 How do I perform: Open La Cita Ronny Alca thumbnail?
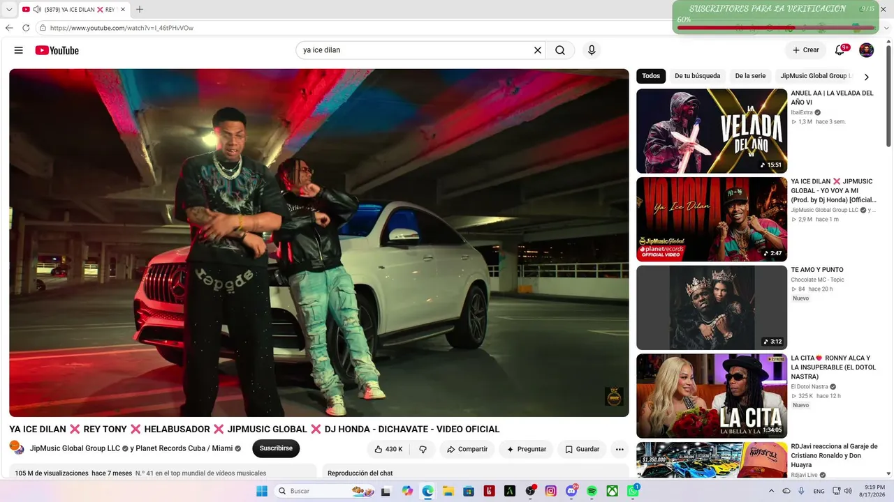[712, 396]
